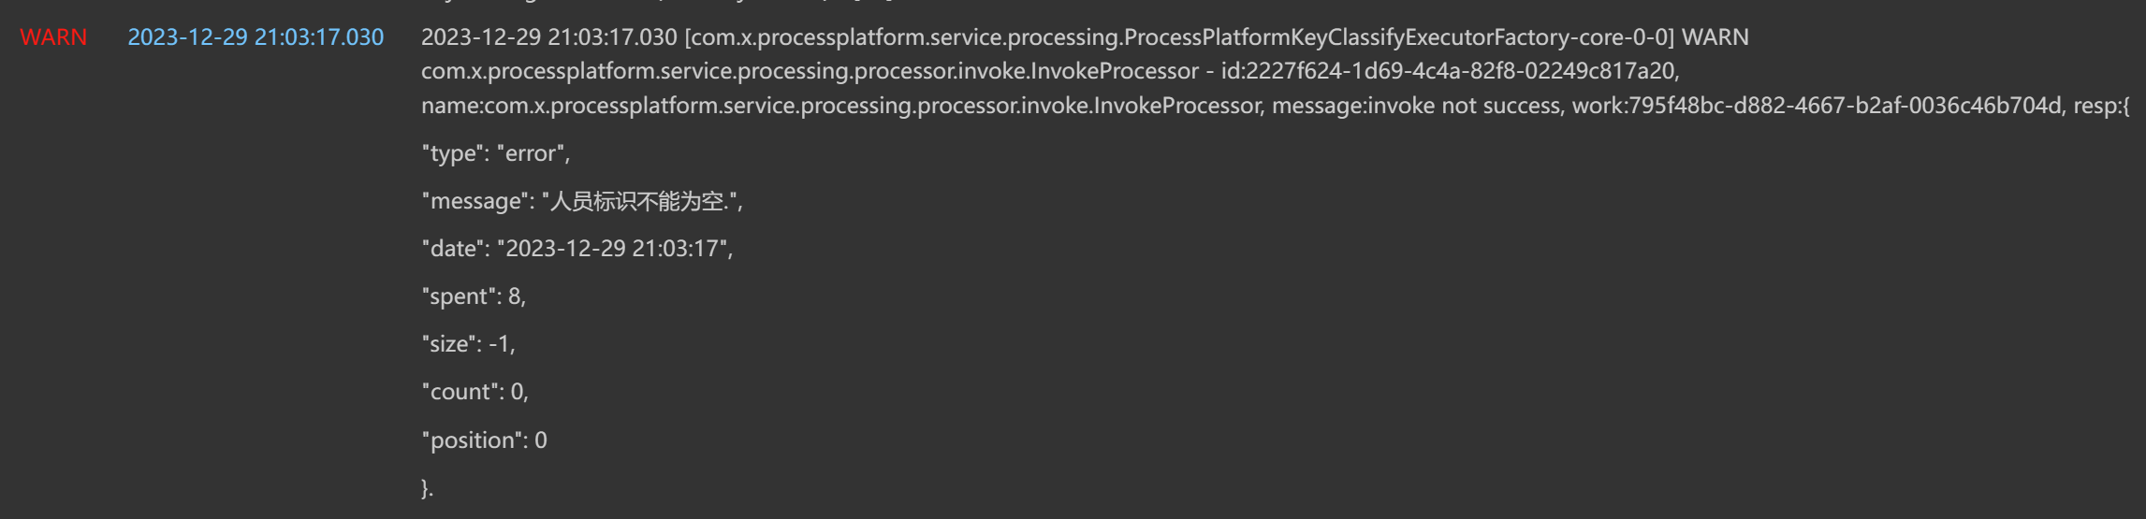Image resolution: width=2146 pixels, height=519 pixels.
Task: Click the resp:{ opening text
Action: (2101, 106)
